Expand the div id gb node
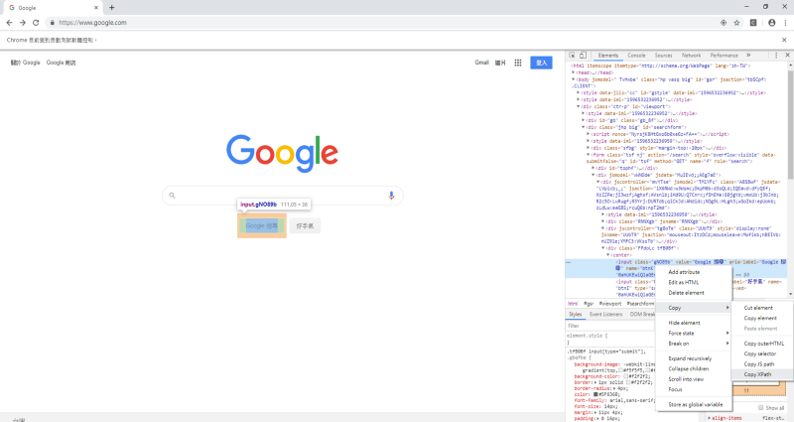The height and width of the screenshot is (422, 794). coord(584,120)
